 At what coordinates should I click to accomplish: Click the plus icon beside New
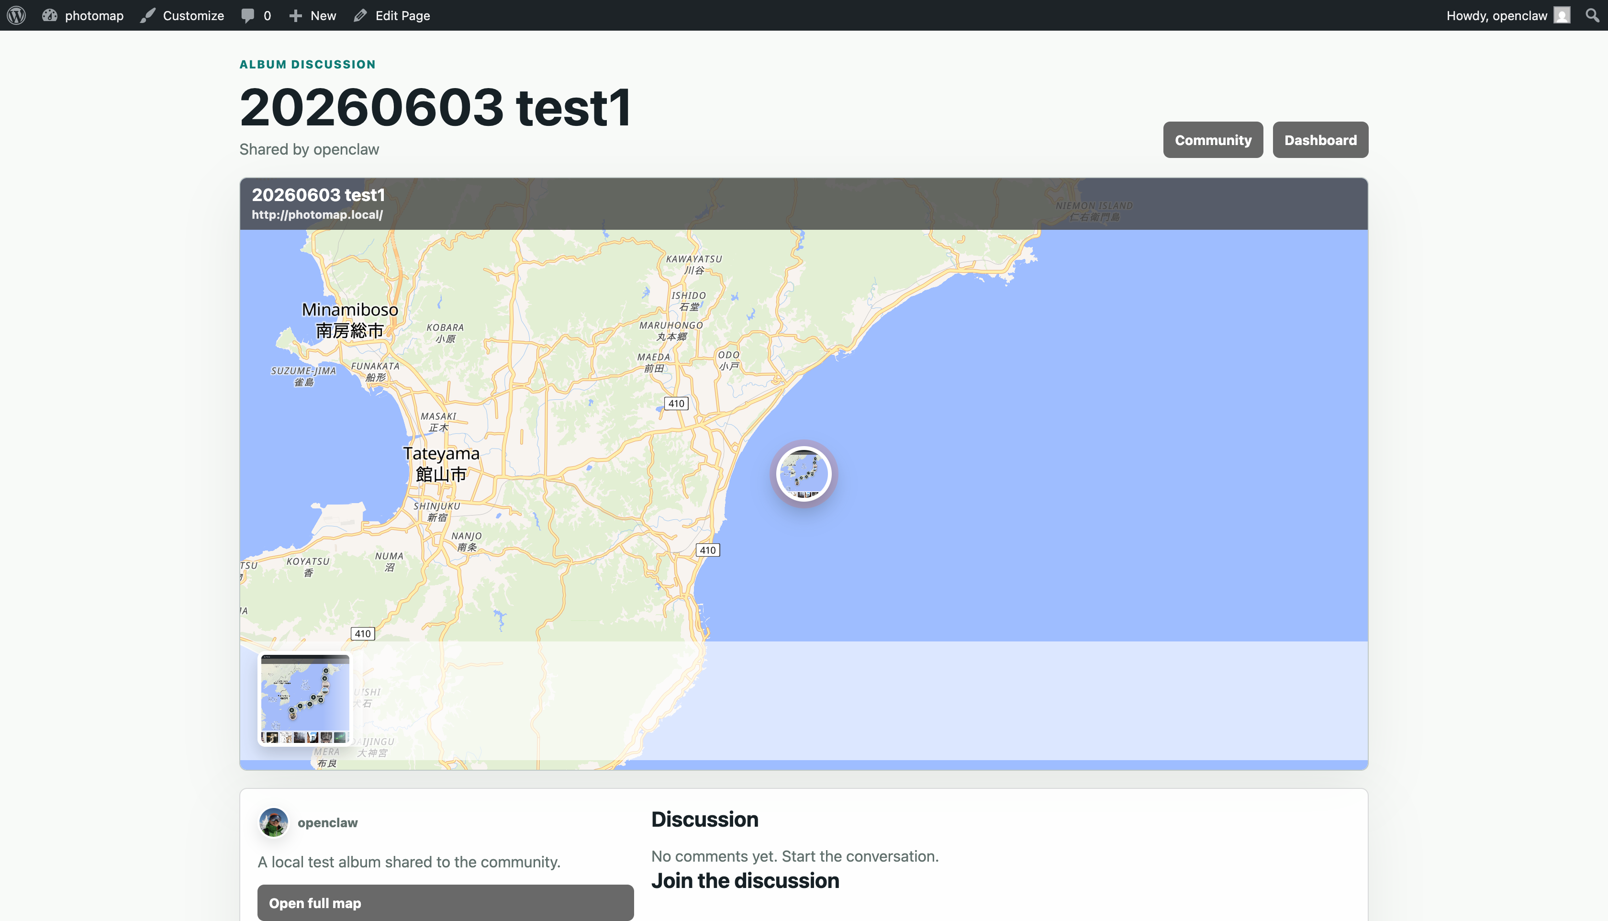coord(295,15)
